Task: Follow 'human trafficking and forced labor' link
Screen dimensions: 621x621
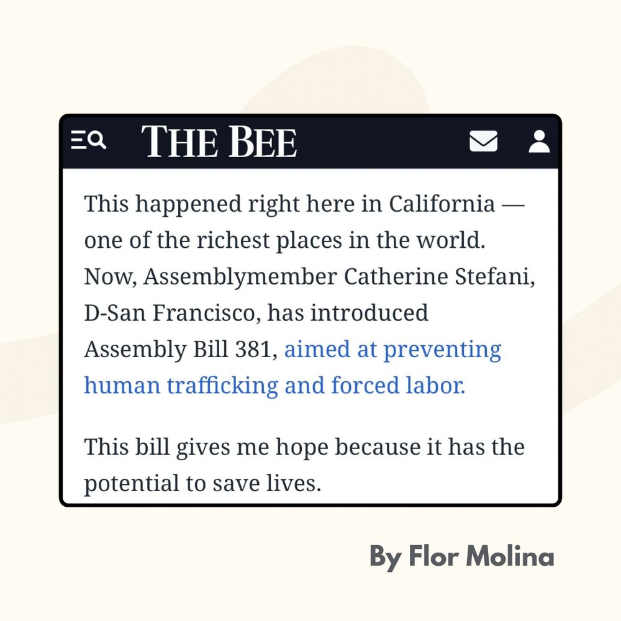Action: pos(274,386)
